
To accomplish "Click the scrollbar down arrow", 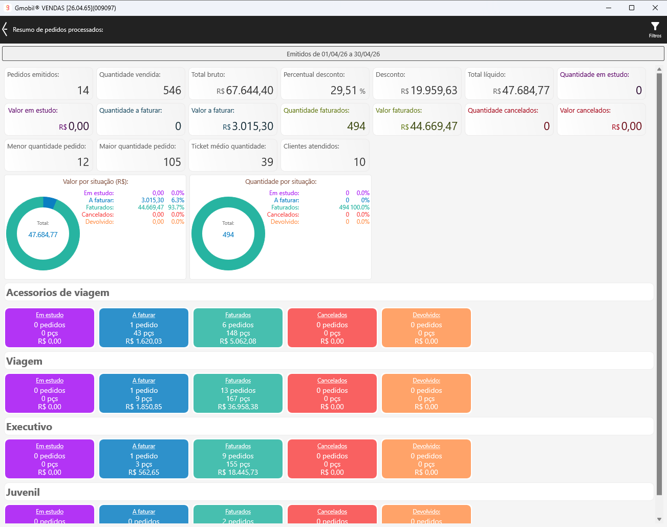I will (x=659, y=519).
